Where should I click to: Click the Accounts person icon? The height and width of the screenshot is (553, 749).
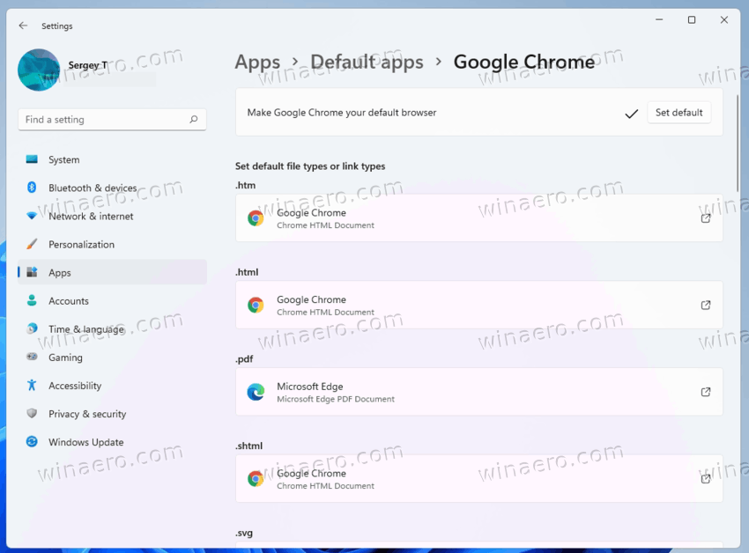click(x=32, y=300)
